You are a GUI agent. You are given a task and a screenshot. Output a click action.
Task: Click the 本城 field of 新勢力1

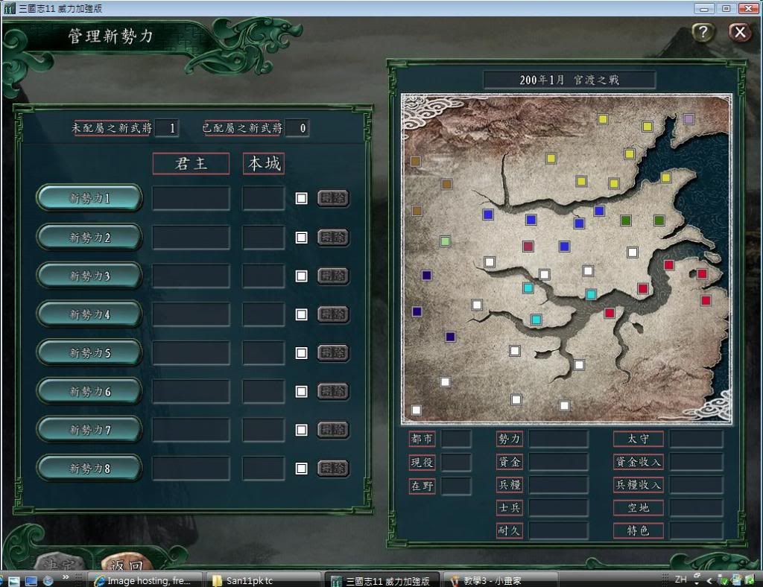pos(263,198)
